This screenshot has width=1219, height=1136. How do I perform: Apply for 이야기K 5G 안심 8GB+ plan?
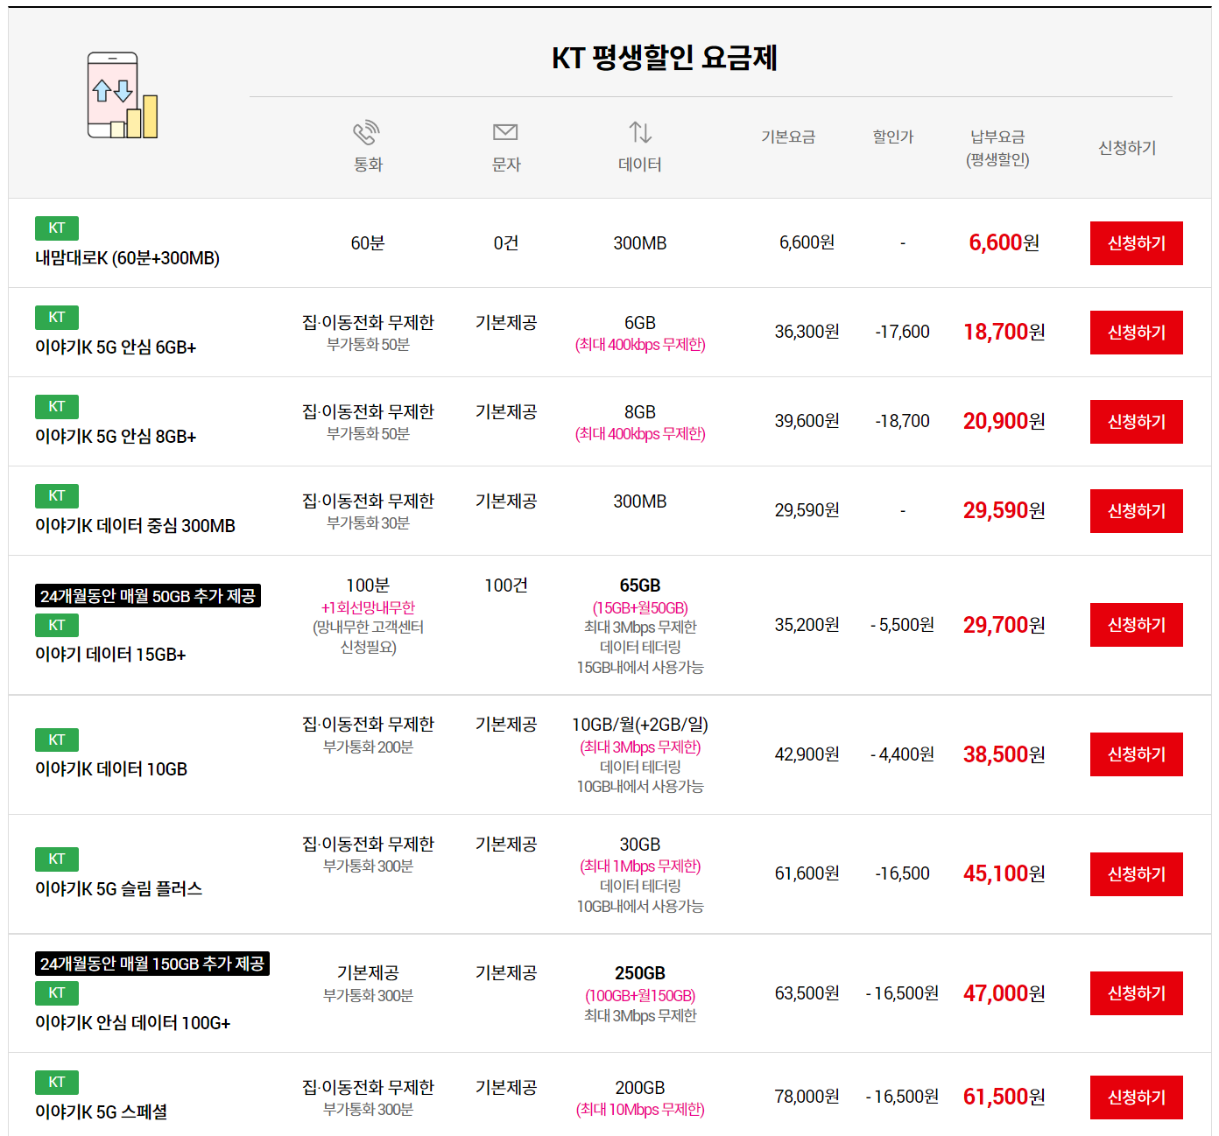coord(1136,422)
